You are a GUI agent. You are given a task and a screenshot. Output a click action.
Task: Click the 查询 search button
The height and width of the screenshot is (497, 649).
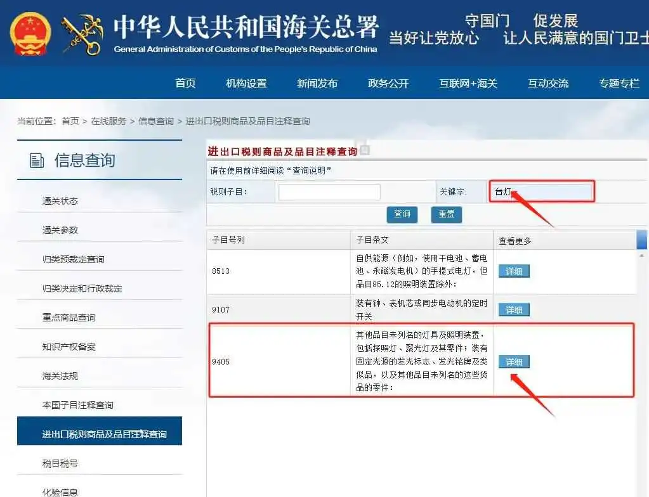402,214
